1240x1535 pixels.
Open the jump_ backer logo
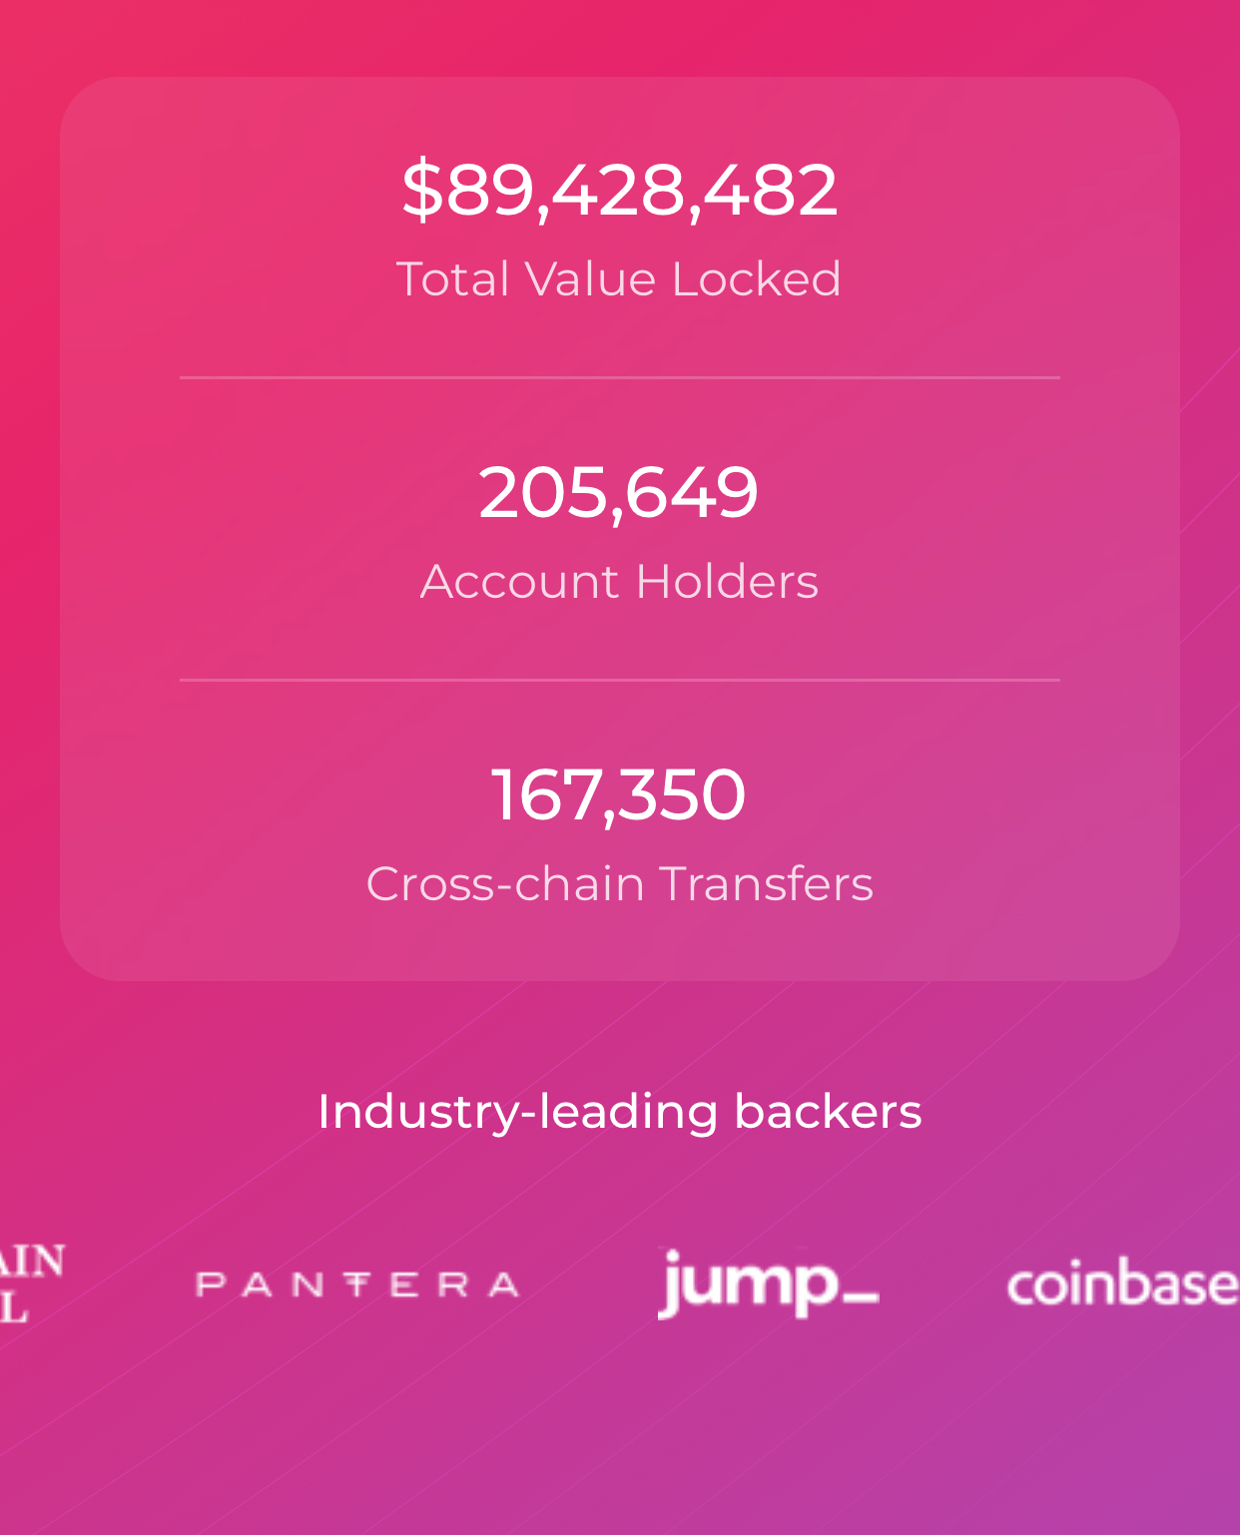tap(767, 1283)
